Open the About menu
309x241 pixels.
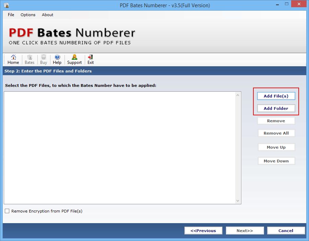[x=47, y=15]
